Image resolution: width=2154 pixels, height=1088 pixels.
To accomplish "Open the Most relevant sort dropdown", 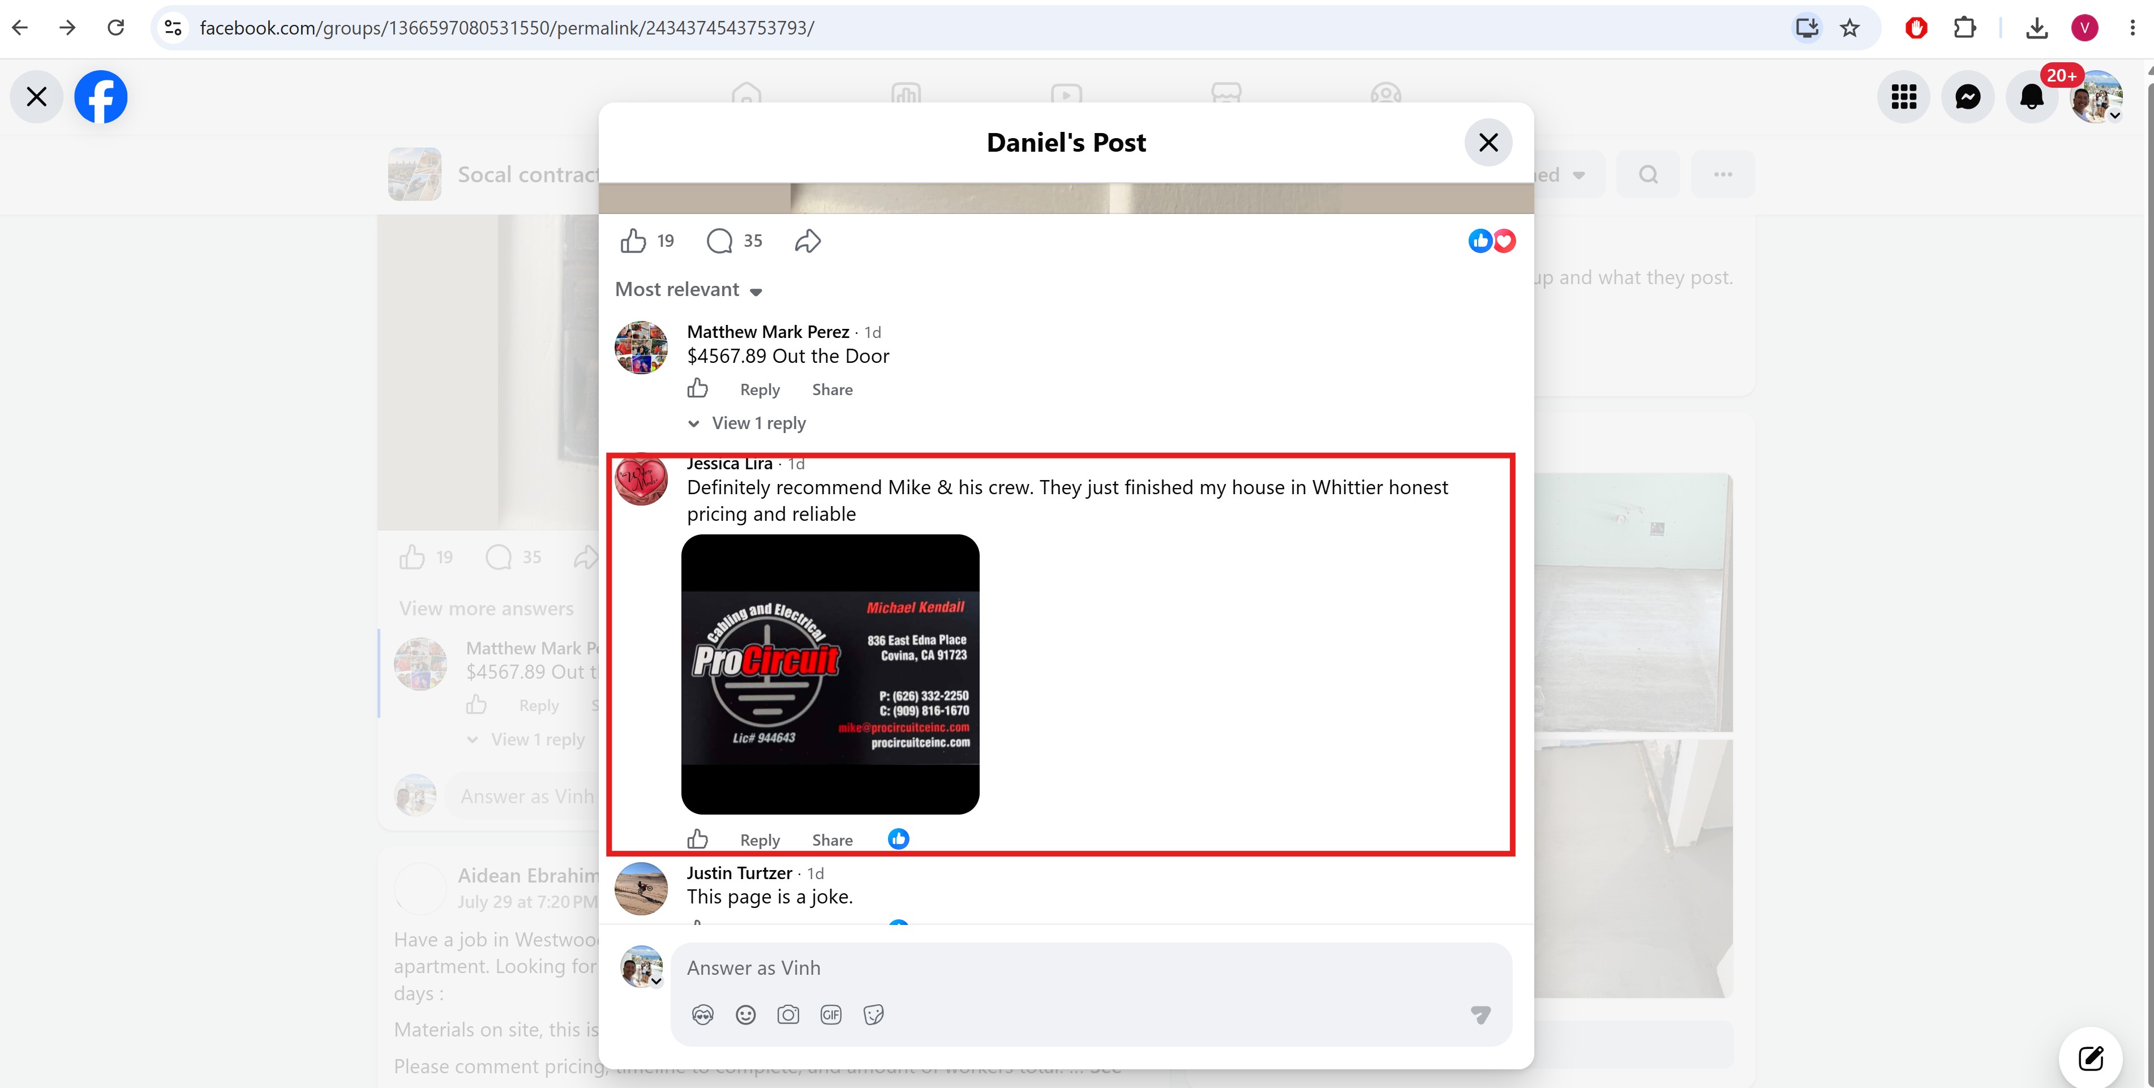I will [x=689, y=289].
